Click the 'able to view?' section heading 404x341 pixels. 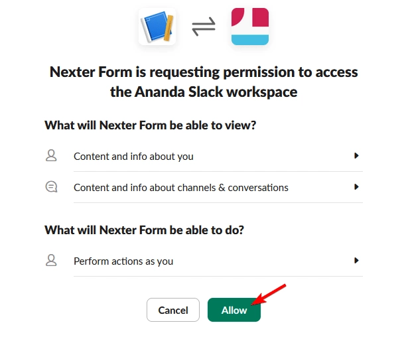click(x=150, y=125)
